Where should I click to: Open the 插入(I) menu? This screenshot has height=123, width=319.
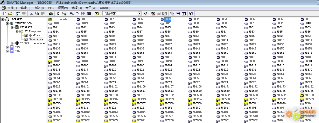39,8
